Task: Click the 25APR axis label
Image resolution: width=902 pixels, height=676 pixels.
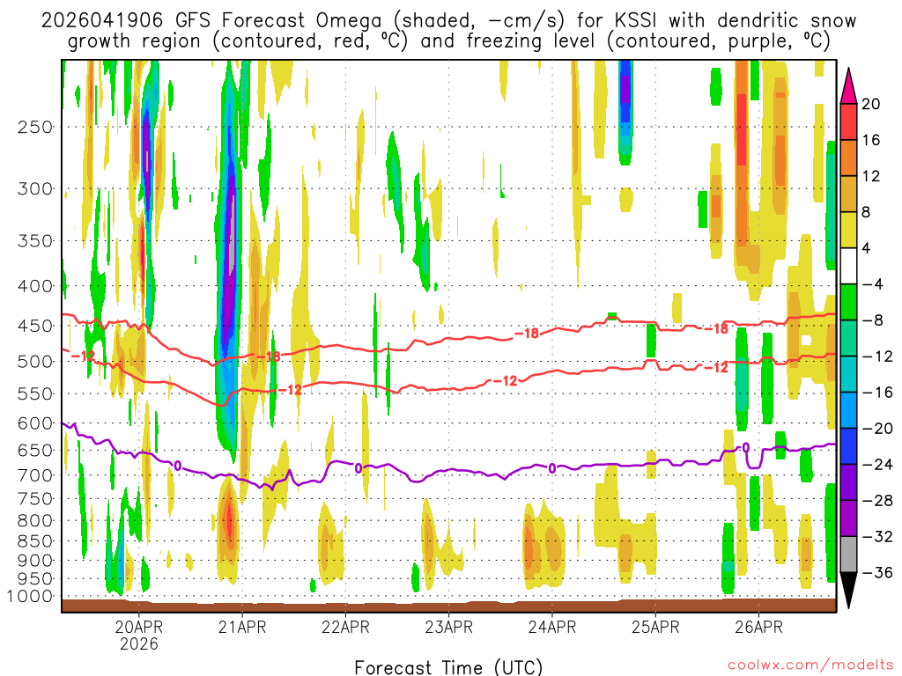Action: [x=655, y=627]
